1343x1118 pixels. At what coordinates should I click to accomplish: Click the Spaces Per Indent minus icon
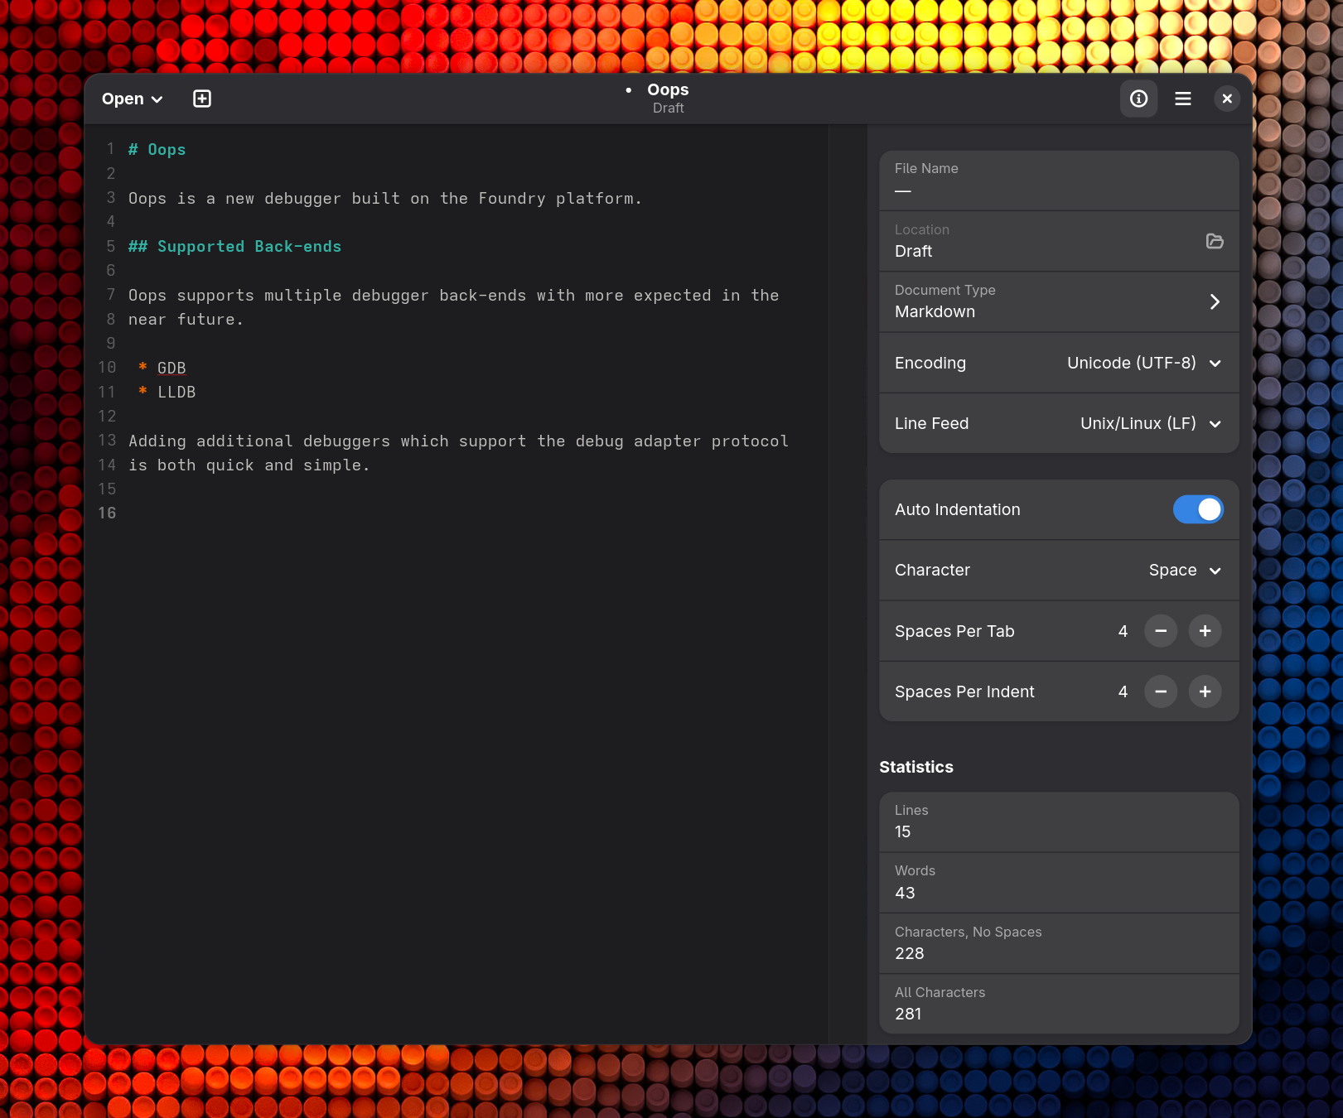[1161, 692]
